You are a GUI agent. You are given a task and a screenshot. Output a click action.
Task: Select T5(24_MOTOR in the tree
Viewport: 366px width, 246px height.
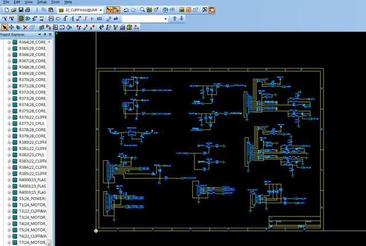(33, 230)
